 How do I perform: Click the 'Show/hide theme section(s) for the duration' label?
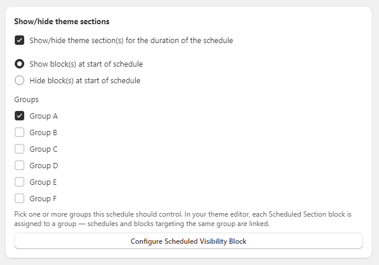131,41
